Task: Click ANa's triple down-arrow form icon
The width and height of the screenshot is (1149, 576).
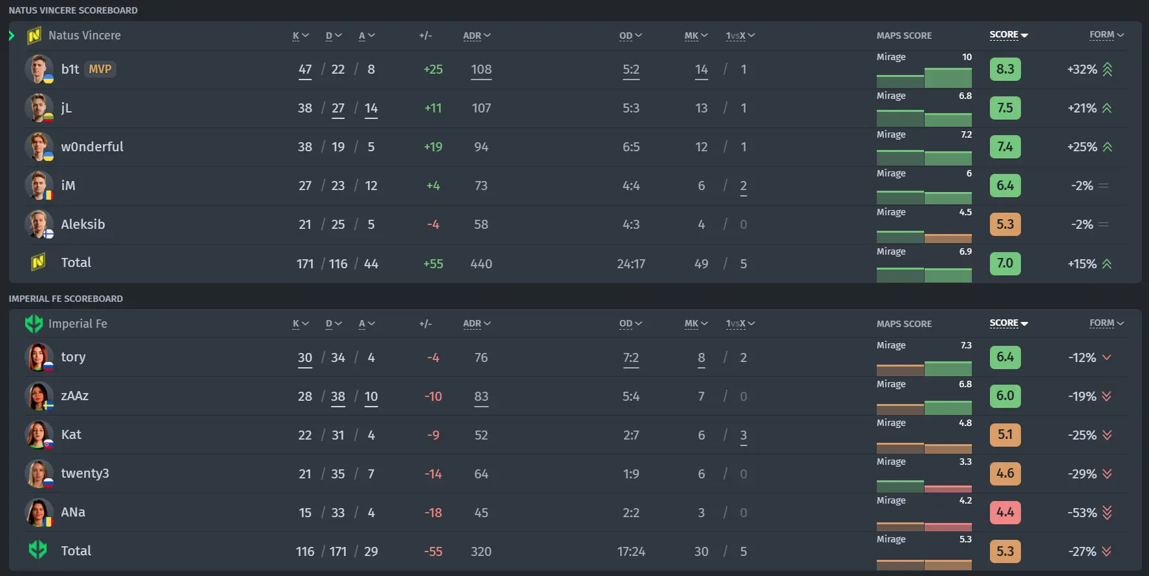Action: (x=1107, y=513)
